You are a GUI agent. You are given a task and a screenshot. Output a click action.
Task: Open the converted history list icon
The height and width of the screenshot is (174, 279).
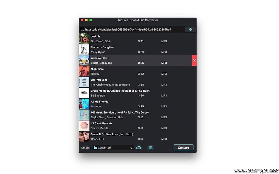pyautogui.click(x=151, y=148)
